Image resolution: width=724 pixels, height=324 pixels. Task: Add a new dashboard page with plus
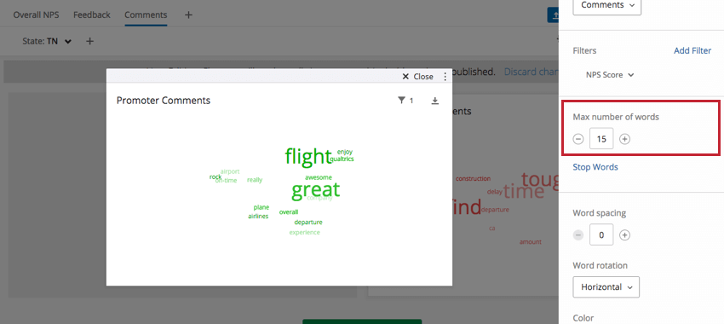[x=188, y=14]
